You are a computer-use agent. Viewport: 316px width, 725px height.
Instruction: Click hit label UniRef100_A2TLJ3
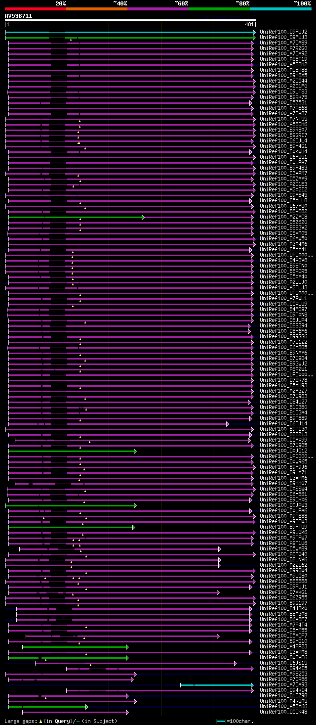coord(284,287)
